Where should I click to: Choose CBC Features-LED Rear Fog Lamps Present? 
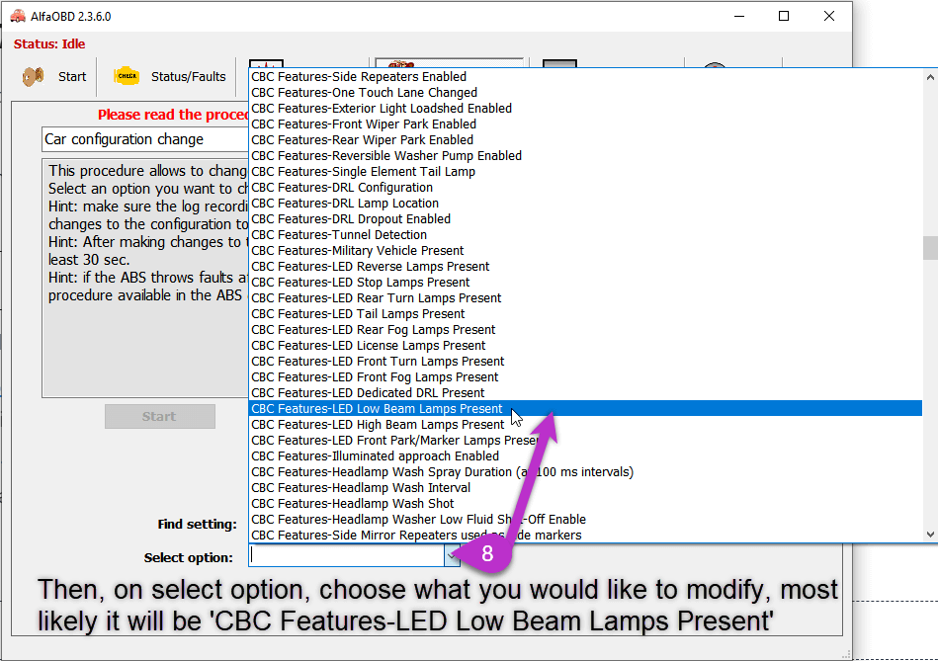pyautogui.click(x=585, y=330)
